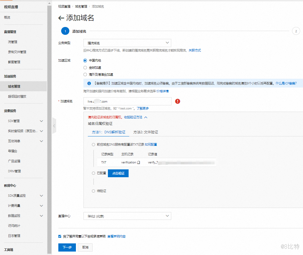Click the 点击验证 verify button
The height and width of the screenshot is (255, 303).
pos(118,173)
